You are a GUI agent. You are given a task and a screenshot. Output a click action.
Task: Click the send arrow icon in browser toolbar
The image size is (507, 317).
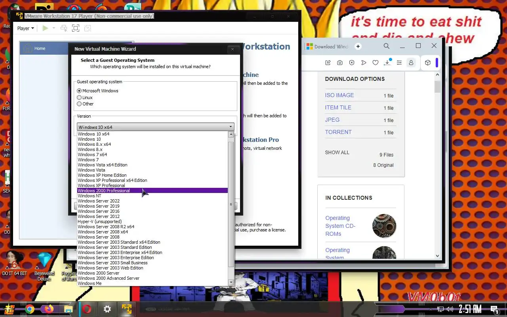click(x=364, y=63)
